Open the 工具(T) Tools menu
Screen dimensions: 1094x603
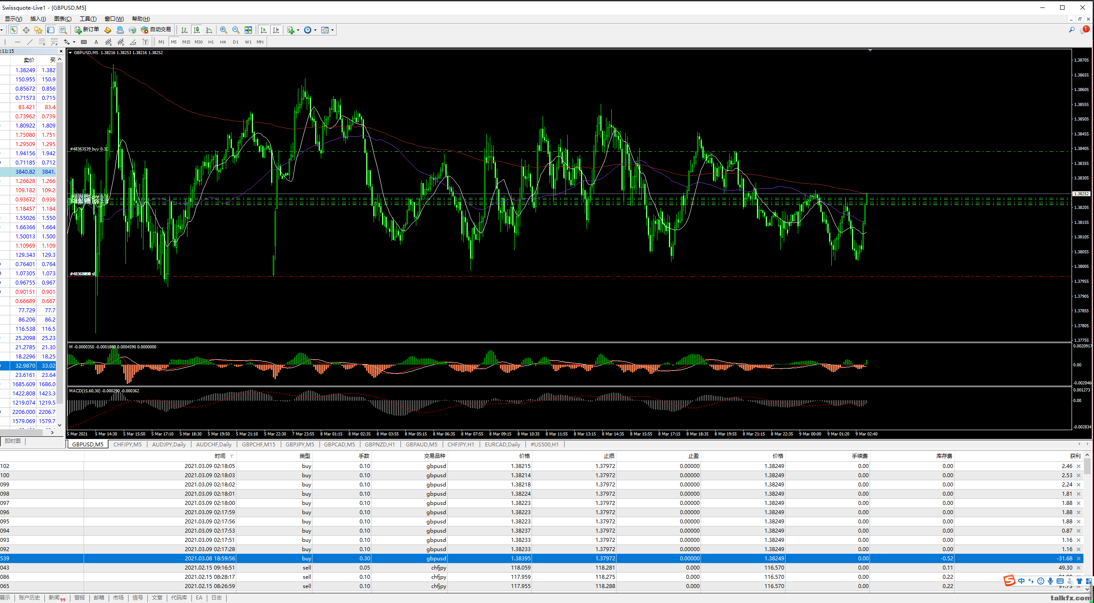click(x=88, y=18)
